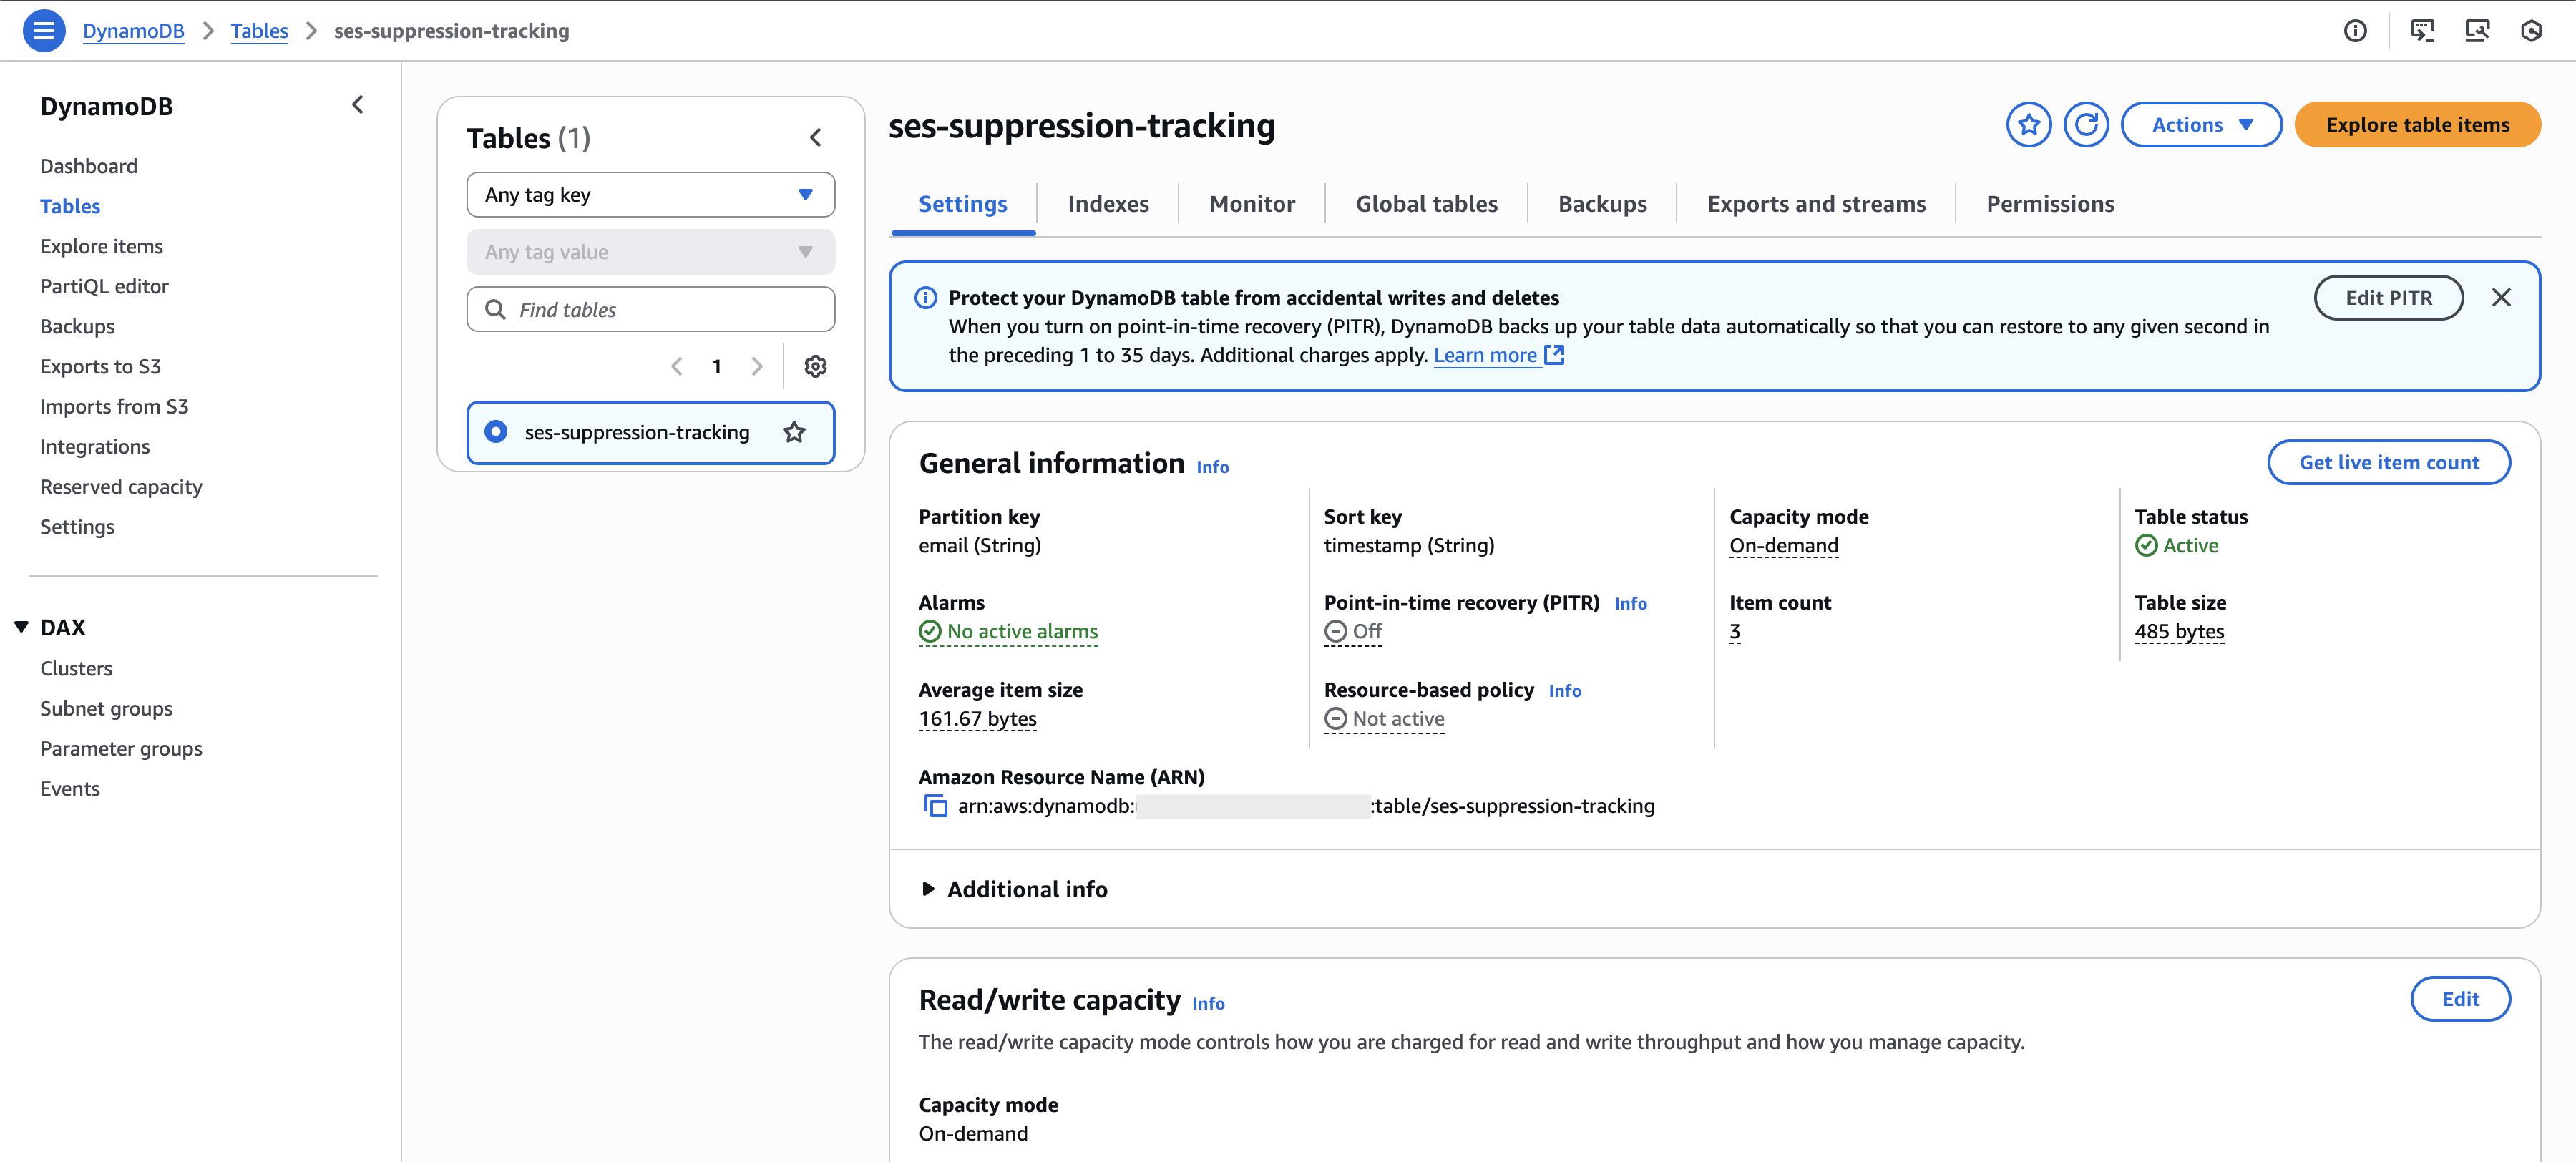
Task: Click the Not active policy status
Action: click(1384, 719)
